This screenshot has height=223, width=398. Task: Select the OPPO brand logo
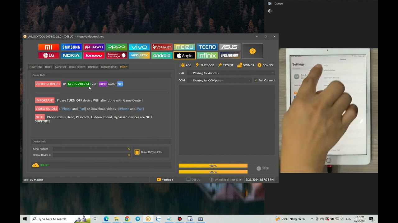(117, 47)
